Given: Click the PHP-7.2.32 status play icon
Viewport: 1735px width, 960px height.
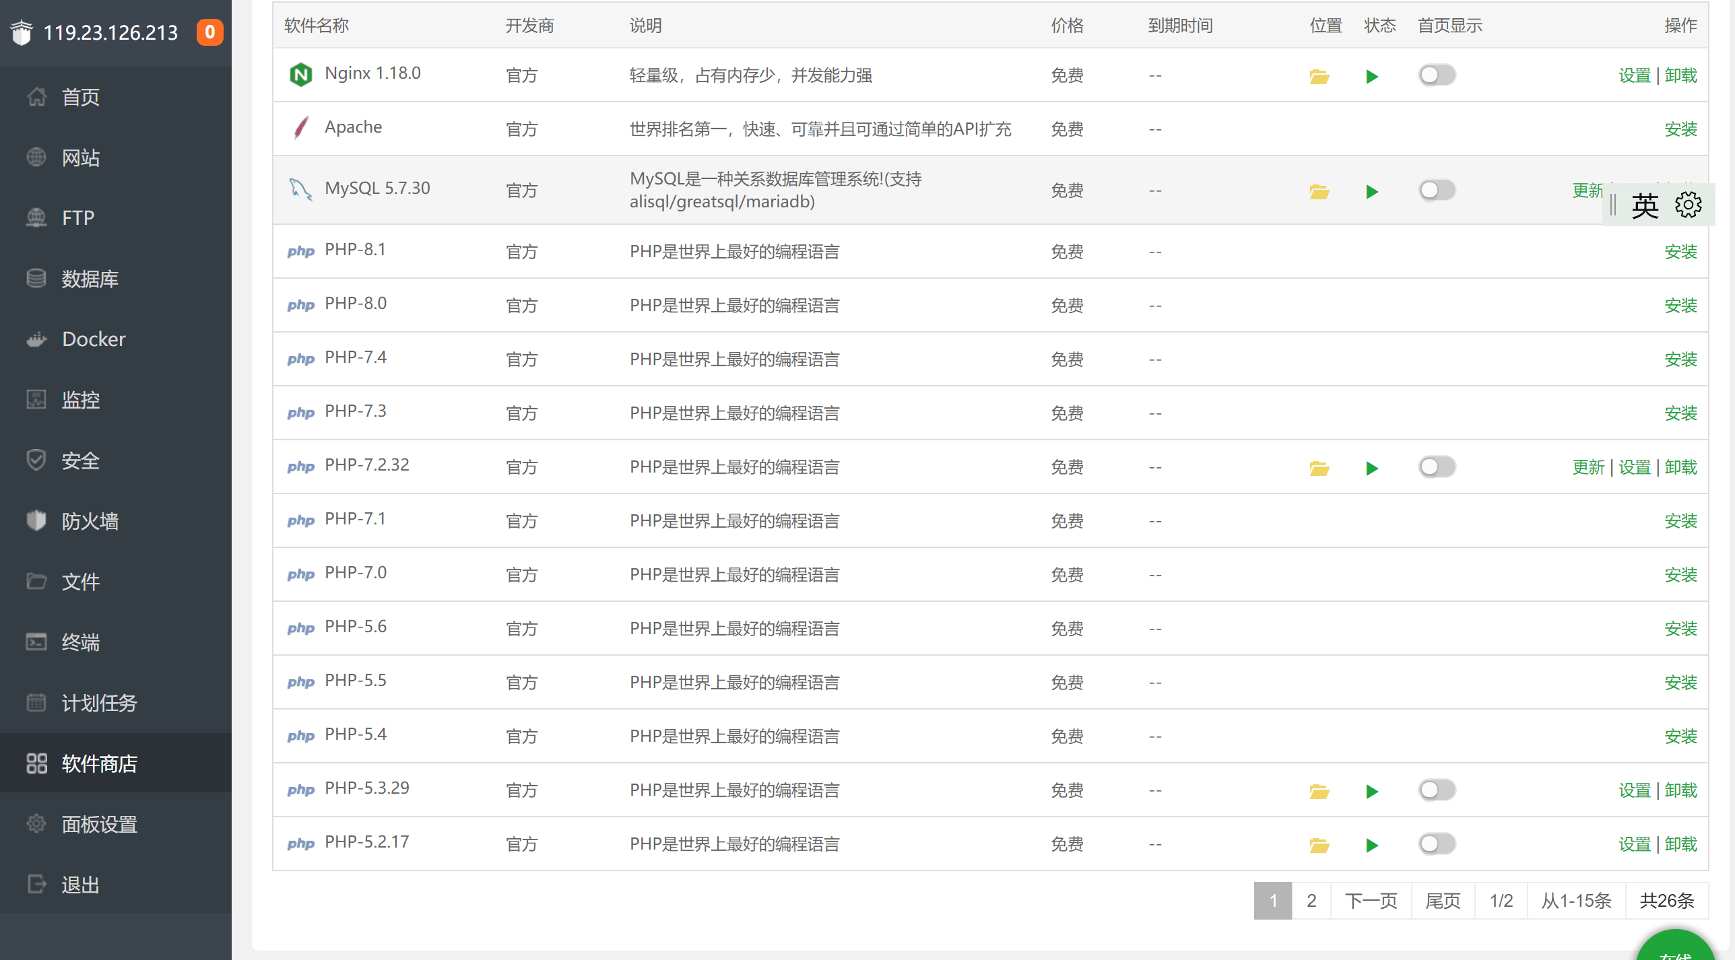Looking at the screenshot, I should 1371,468.
